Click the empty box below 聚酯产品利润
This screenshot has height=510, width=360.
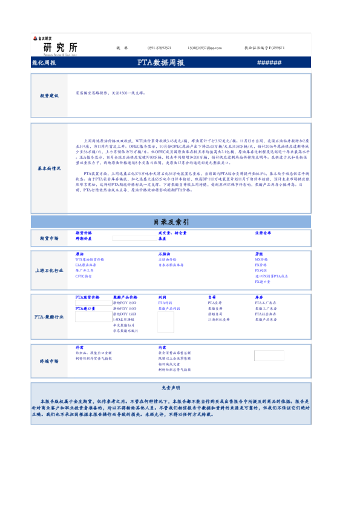pos(166,322)
